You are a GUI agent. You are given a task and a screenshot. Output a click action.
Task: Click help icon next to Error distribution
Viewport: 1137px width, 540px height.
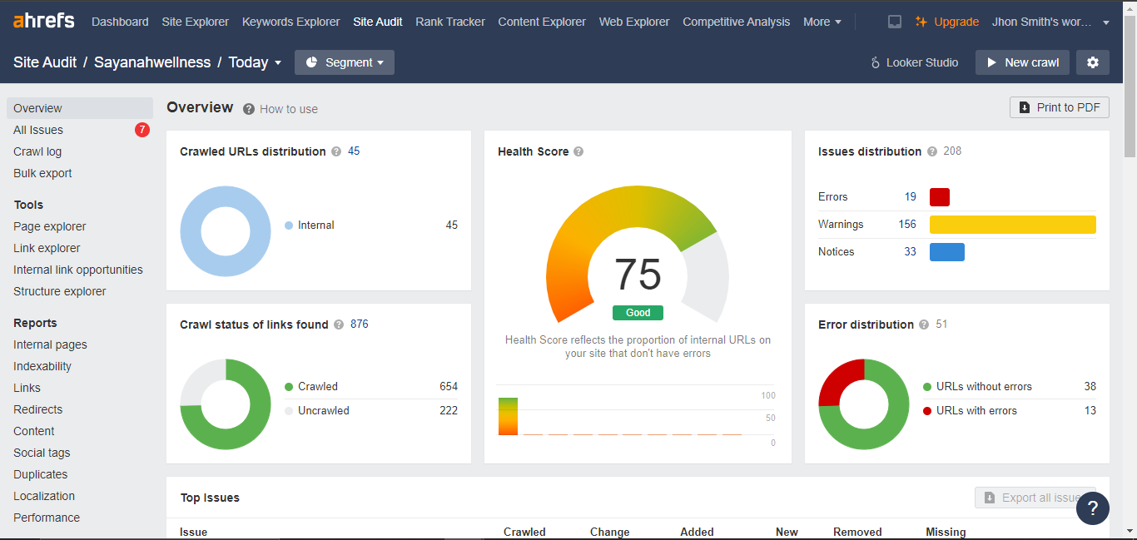click(924, 324)
